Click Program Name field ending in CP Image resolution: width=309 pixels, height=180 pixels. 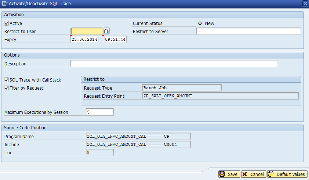(138, 136)
